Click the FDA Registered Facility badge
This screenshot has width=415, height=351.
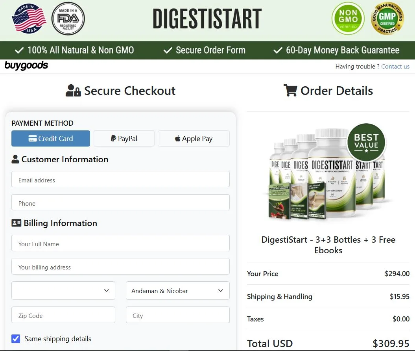coord(68,19)
